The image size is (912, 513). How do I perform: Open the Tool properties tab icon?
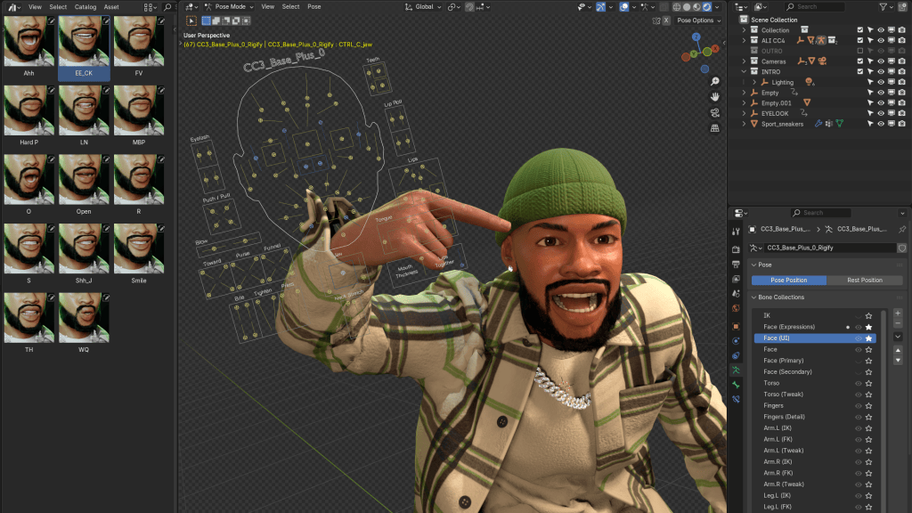click(x=736, y=232)
